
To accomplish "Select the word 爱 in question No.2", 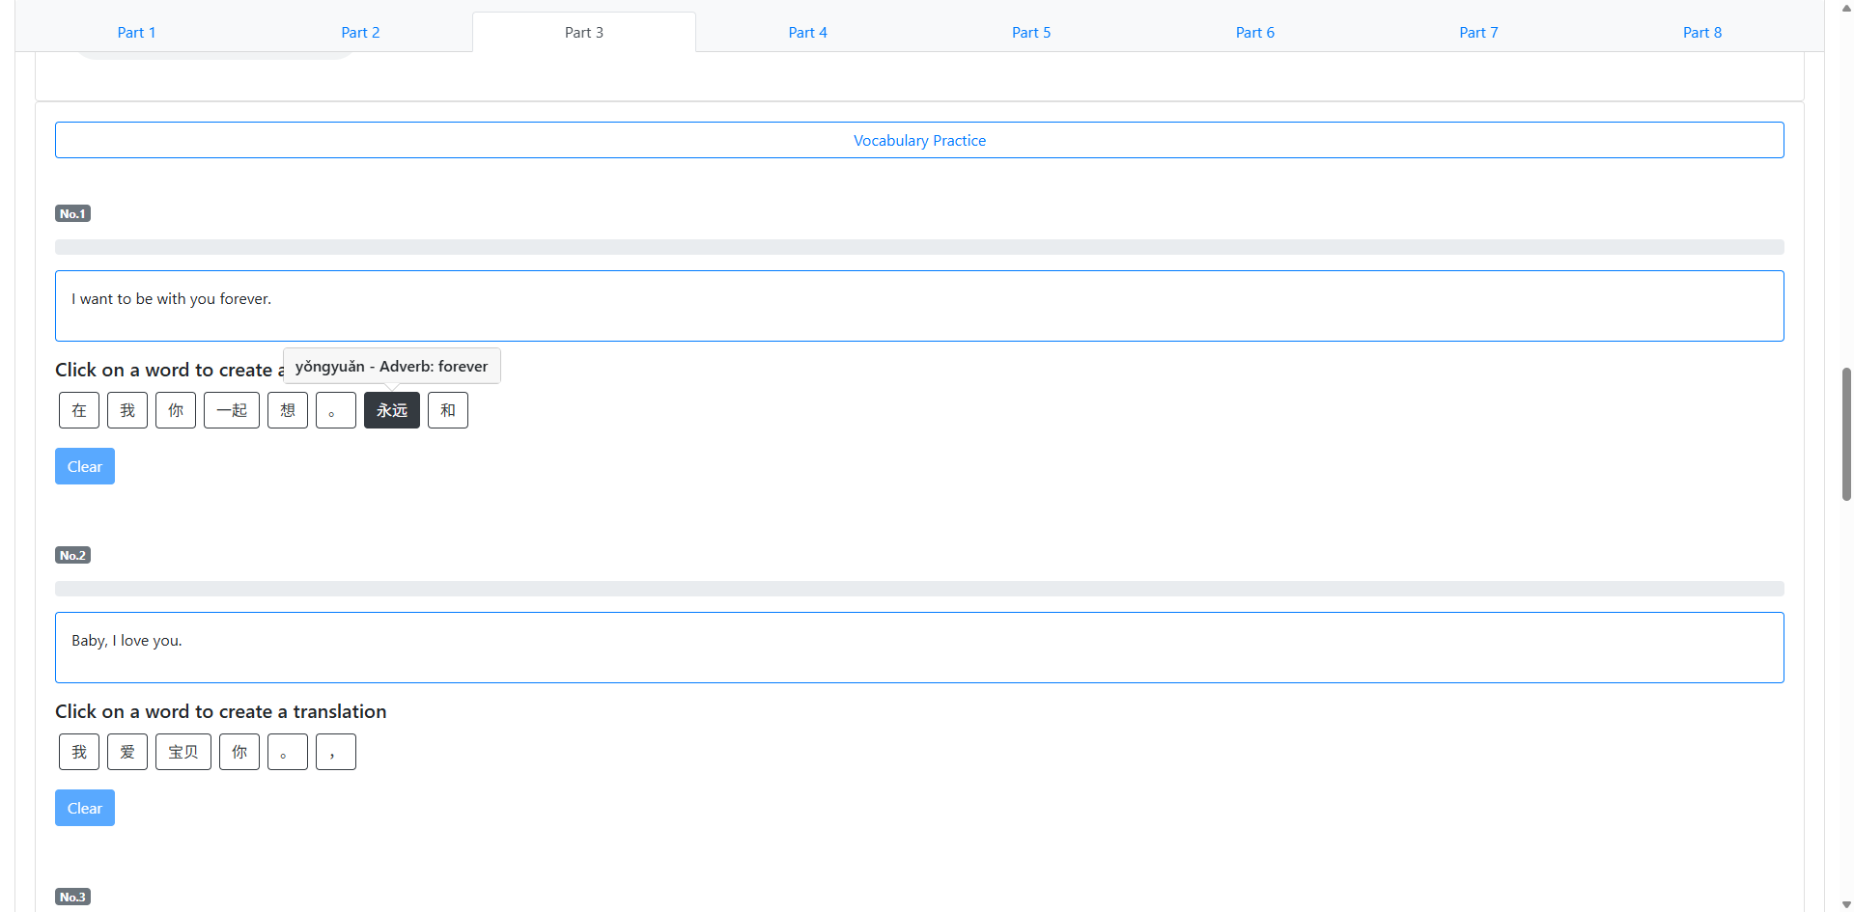I will [127, 752].
